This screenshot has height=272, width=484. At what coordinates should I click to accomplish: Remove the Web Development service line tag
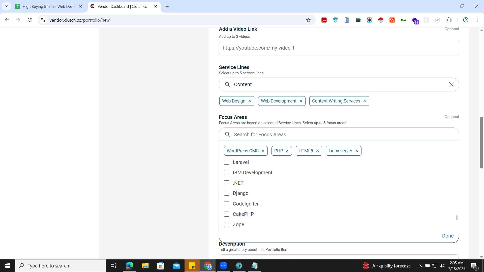click(x=301, y=101)
